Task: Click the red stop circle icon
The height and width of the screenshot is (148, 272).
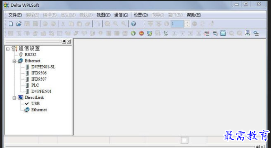Action: 141,33
